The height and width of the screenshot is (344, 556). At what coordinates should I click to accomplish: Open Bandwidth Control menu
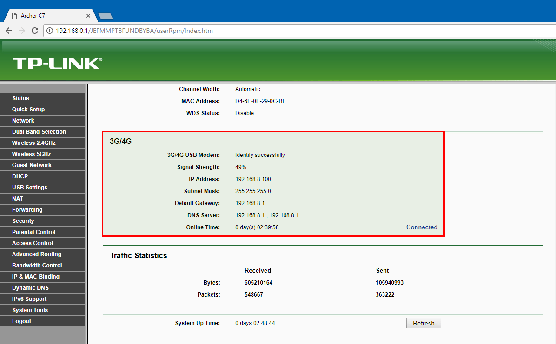[43, 266]
